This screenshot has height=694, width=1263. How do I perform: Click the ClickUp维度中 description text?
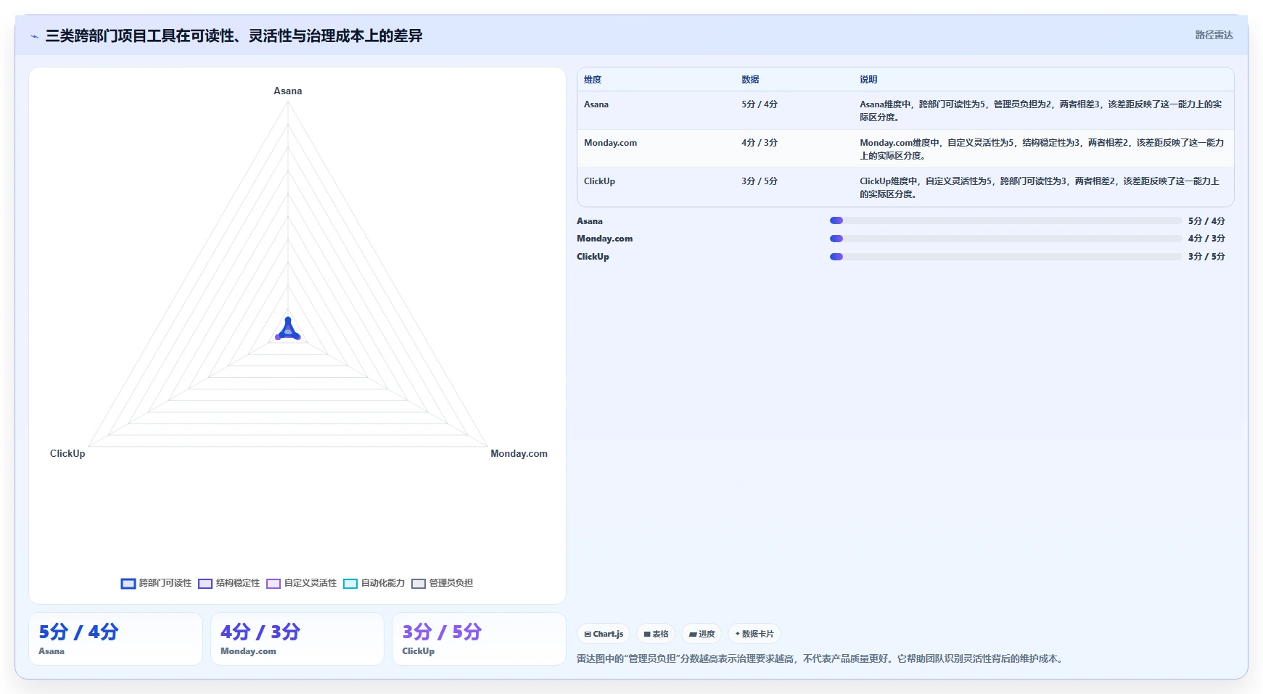click(x=1040, y=188)
